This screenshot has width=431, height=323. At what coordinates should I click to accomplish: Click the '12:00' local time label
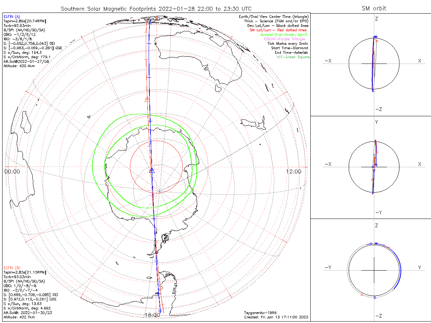point(294,172)
